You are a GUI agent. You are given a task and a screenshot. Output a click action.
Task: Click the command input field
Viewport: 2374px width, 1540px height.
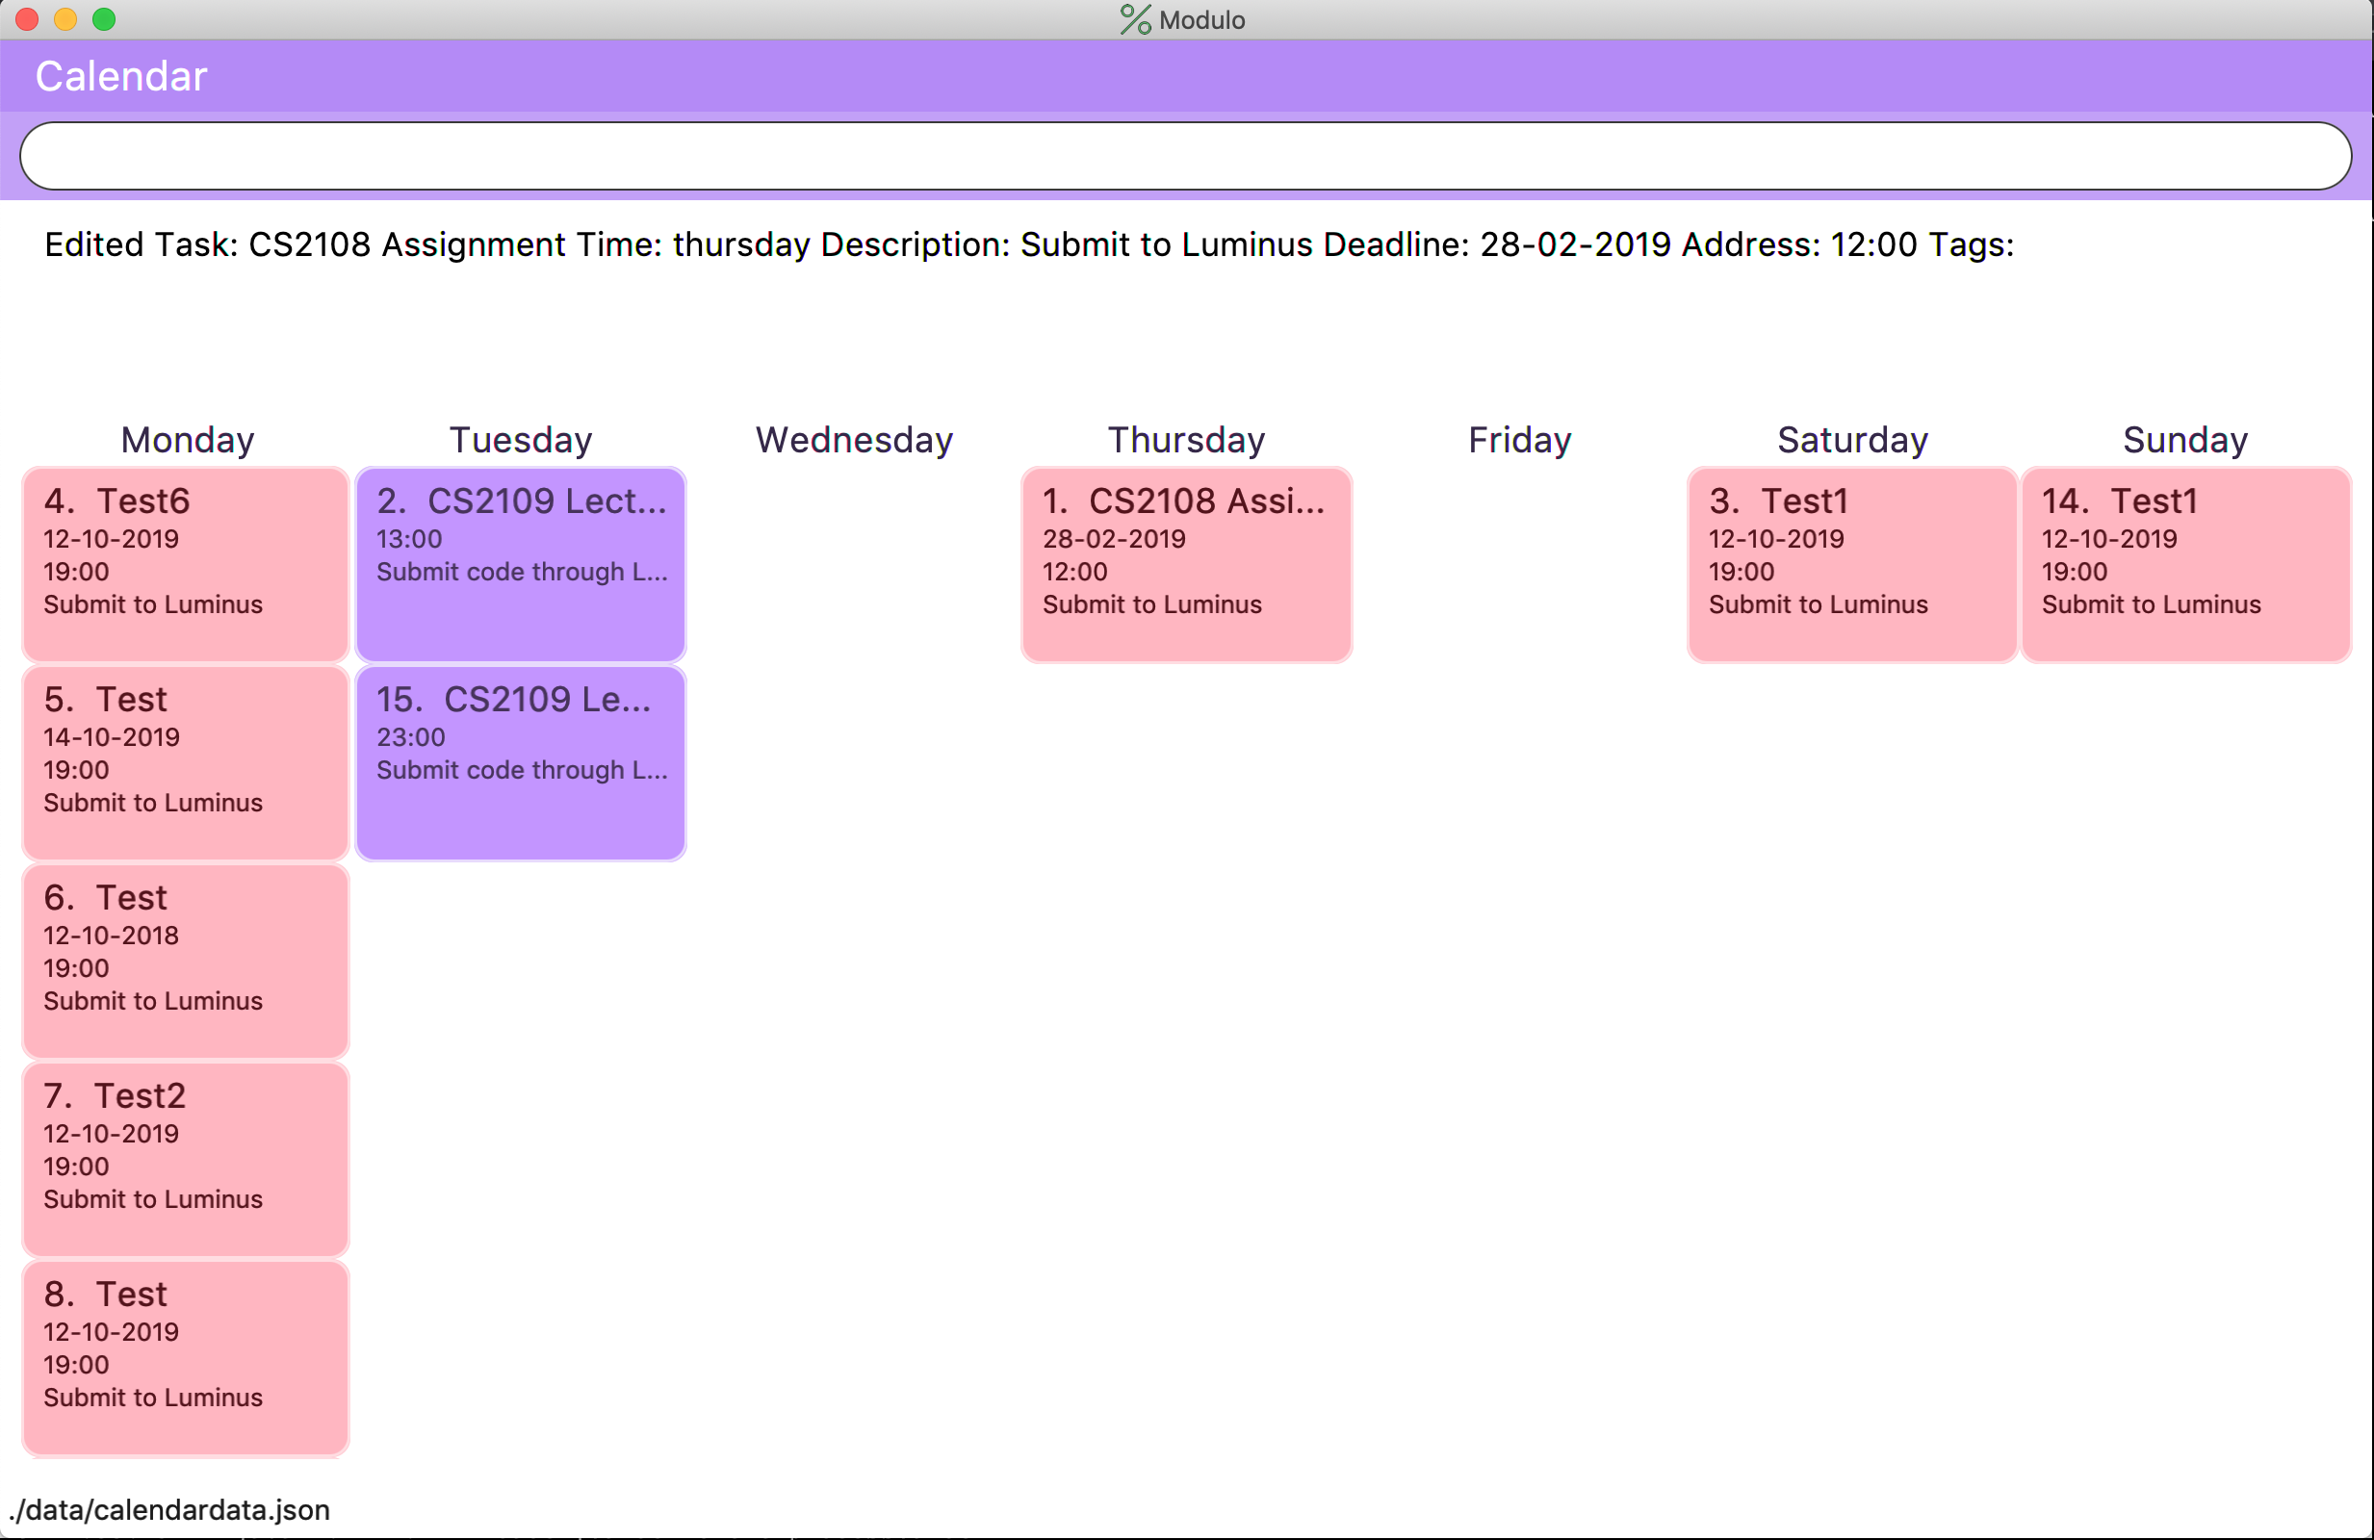tap(1185, 156)
